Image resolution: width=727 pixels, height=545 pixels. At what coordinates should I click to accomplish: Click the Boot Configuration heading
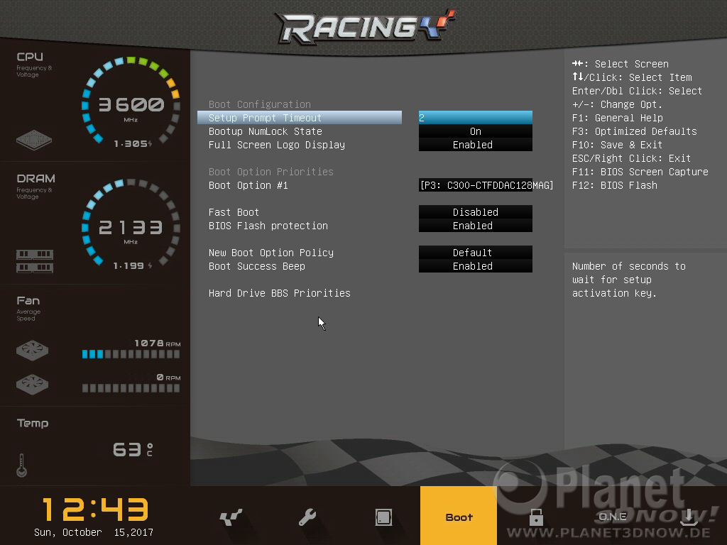[x=260, y=104]
